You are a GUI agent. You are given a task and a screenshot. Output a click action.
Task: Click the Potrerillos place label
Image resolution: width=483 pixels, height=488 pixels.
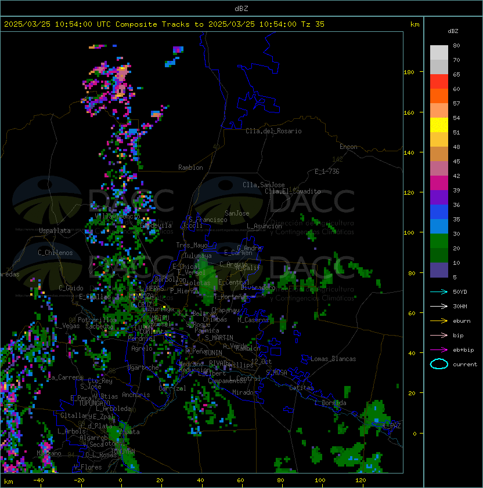(x=97, y=320)
